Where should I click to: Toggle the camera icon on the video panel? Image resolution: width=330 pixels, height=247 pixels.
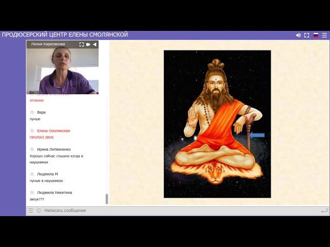click(x=88, y=44)
